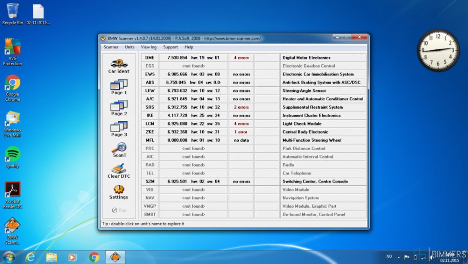Viewport: 468px width, 264px height.
Task: Switch to Page 1 units
Action: pos(119,87)
